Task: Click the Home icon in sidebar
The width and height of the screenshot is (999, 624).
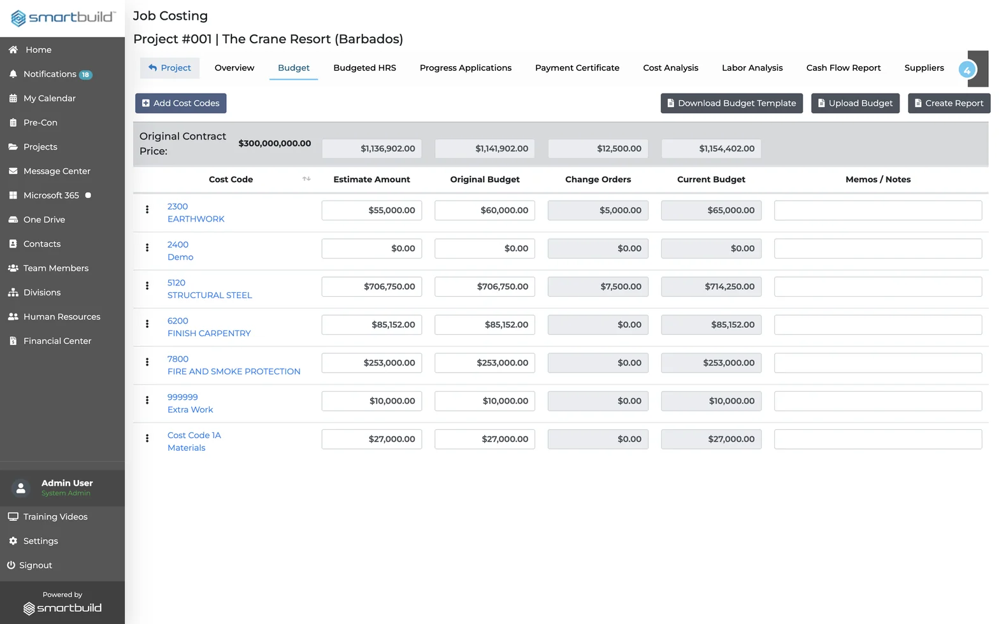Action: pos(13,50)
